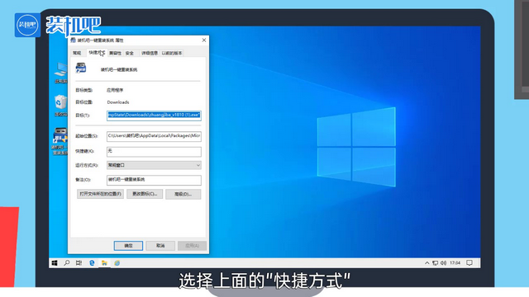Image resolution: width=529 pixels, height=297 pixels.
Task: Click the 目标 target path field
Action: click(154, 115)
